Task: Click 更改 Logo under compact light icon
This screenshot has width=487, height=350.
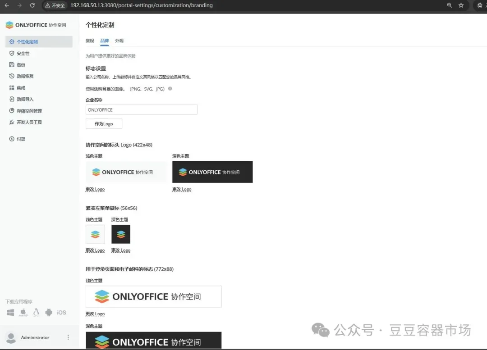Action: pos(95,250)
